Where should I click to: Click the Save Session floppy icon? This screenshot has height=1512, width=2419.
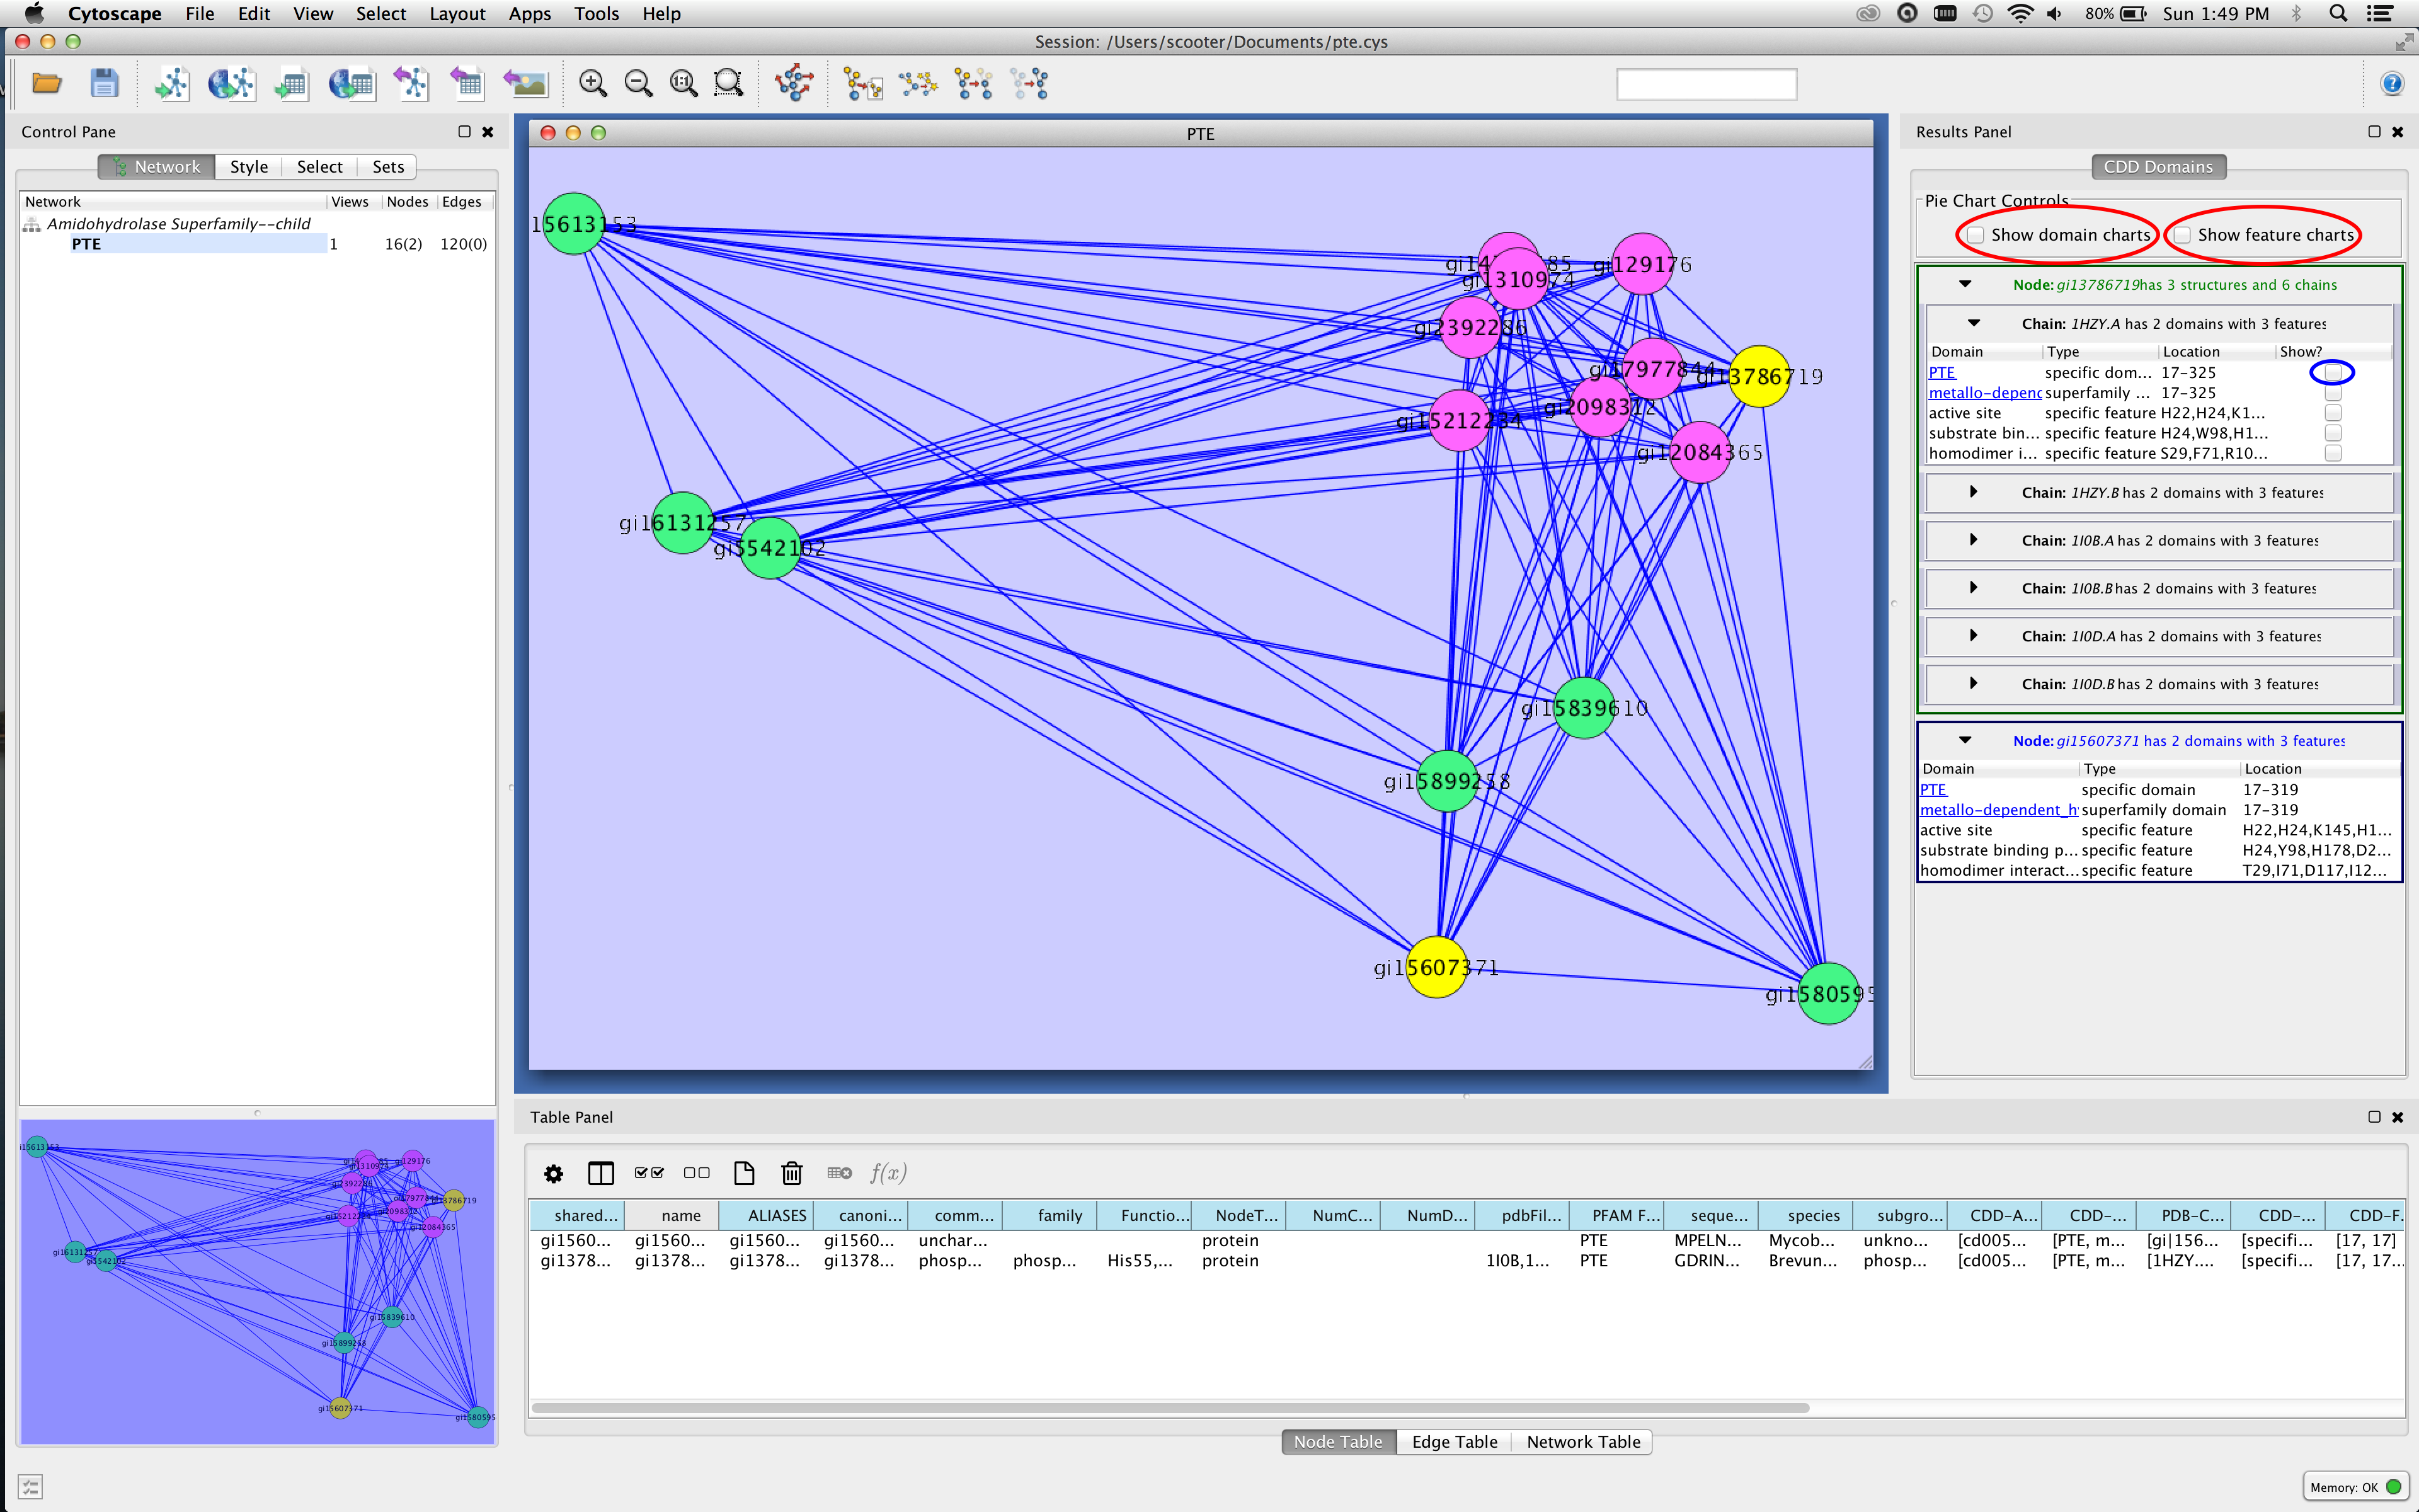click(x=104, y=84)
